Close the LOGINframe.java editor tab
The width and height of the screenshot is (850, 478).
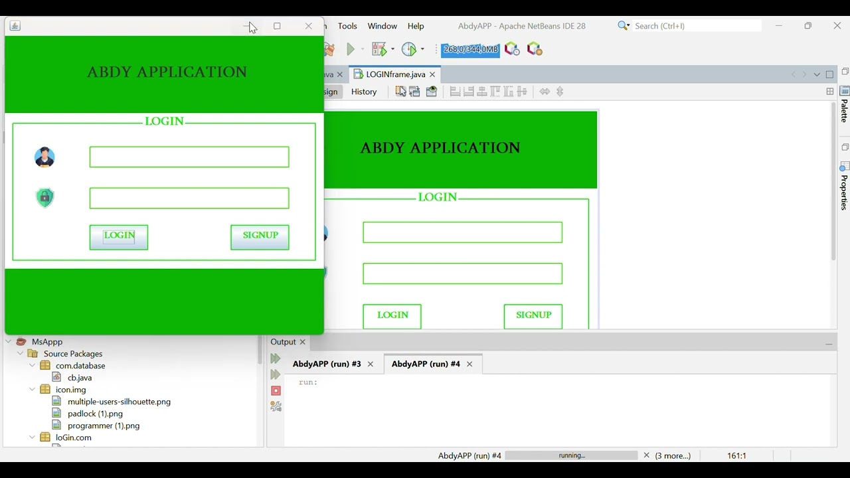coord(432,74)
